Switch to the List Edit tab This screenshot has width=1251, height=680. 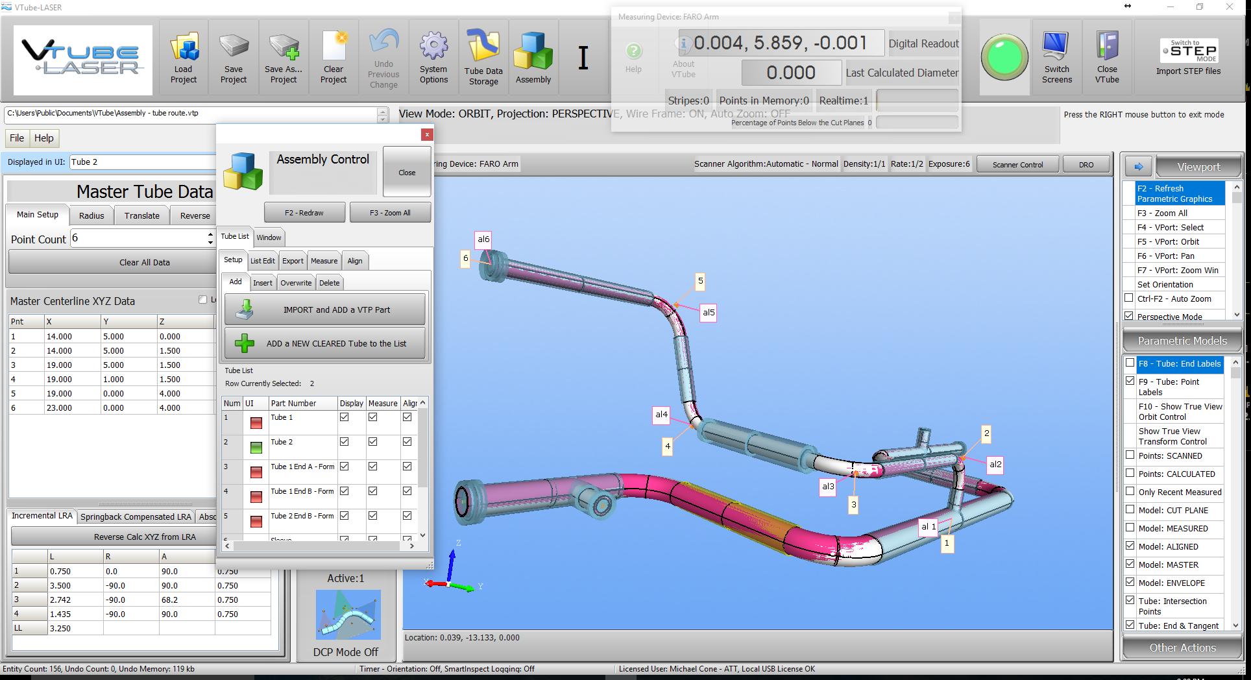point(263,261)
